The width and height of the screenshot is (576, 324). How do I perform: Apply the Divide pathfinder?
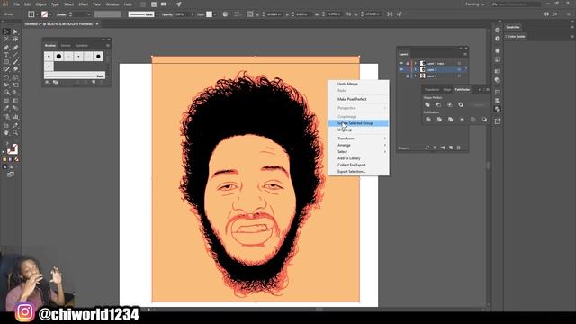428,120
